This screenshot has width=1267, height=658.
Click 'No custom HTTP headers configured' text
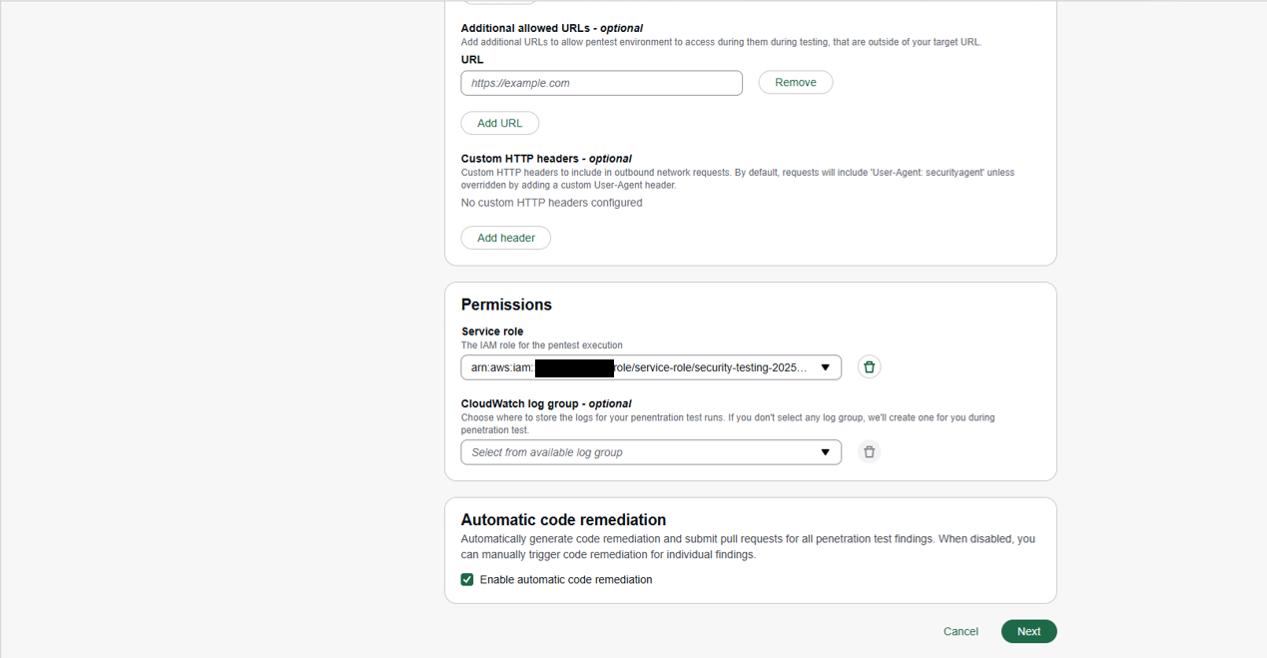pyautogui.click(x=552, y=203)
